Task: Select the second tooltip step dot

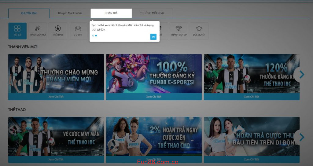Action: point(96,36)
